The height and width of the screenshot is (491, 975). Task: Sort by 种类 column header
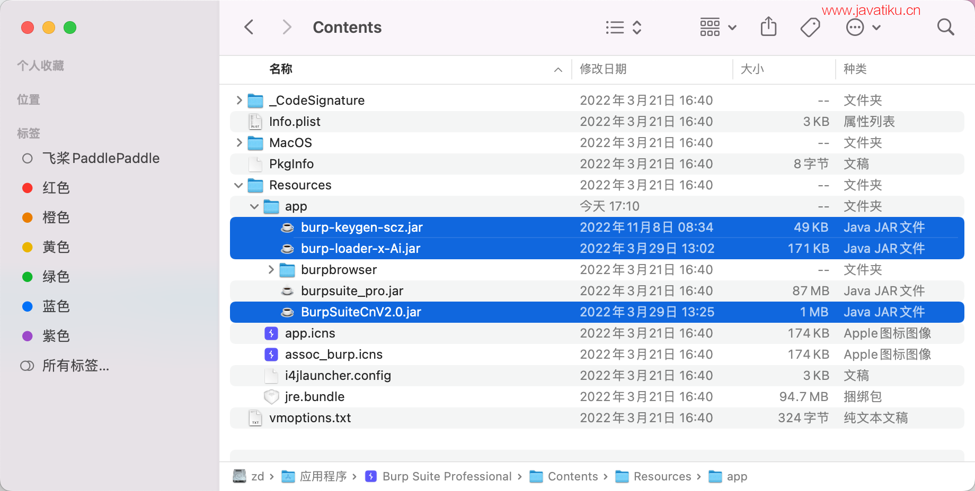pyautogui.click(x=855, y=69)
